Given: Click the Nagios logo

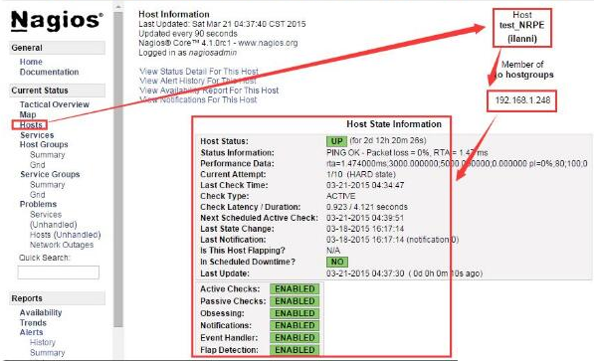Looking at the screenshot, I should [x=57, y=20].
